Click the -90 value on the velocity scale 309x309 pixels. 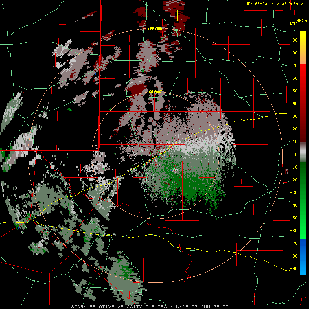tap(294, 269)
